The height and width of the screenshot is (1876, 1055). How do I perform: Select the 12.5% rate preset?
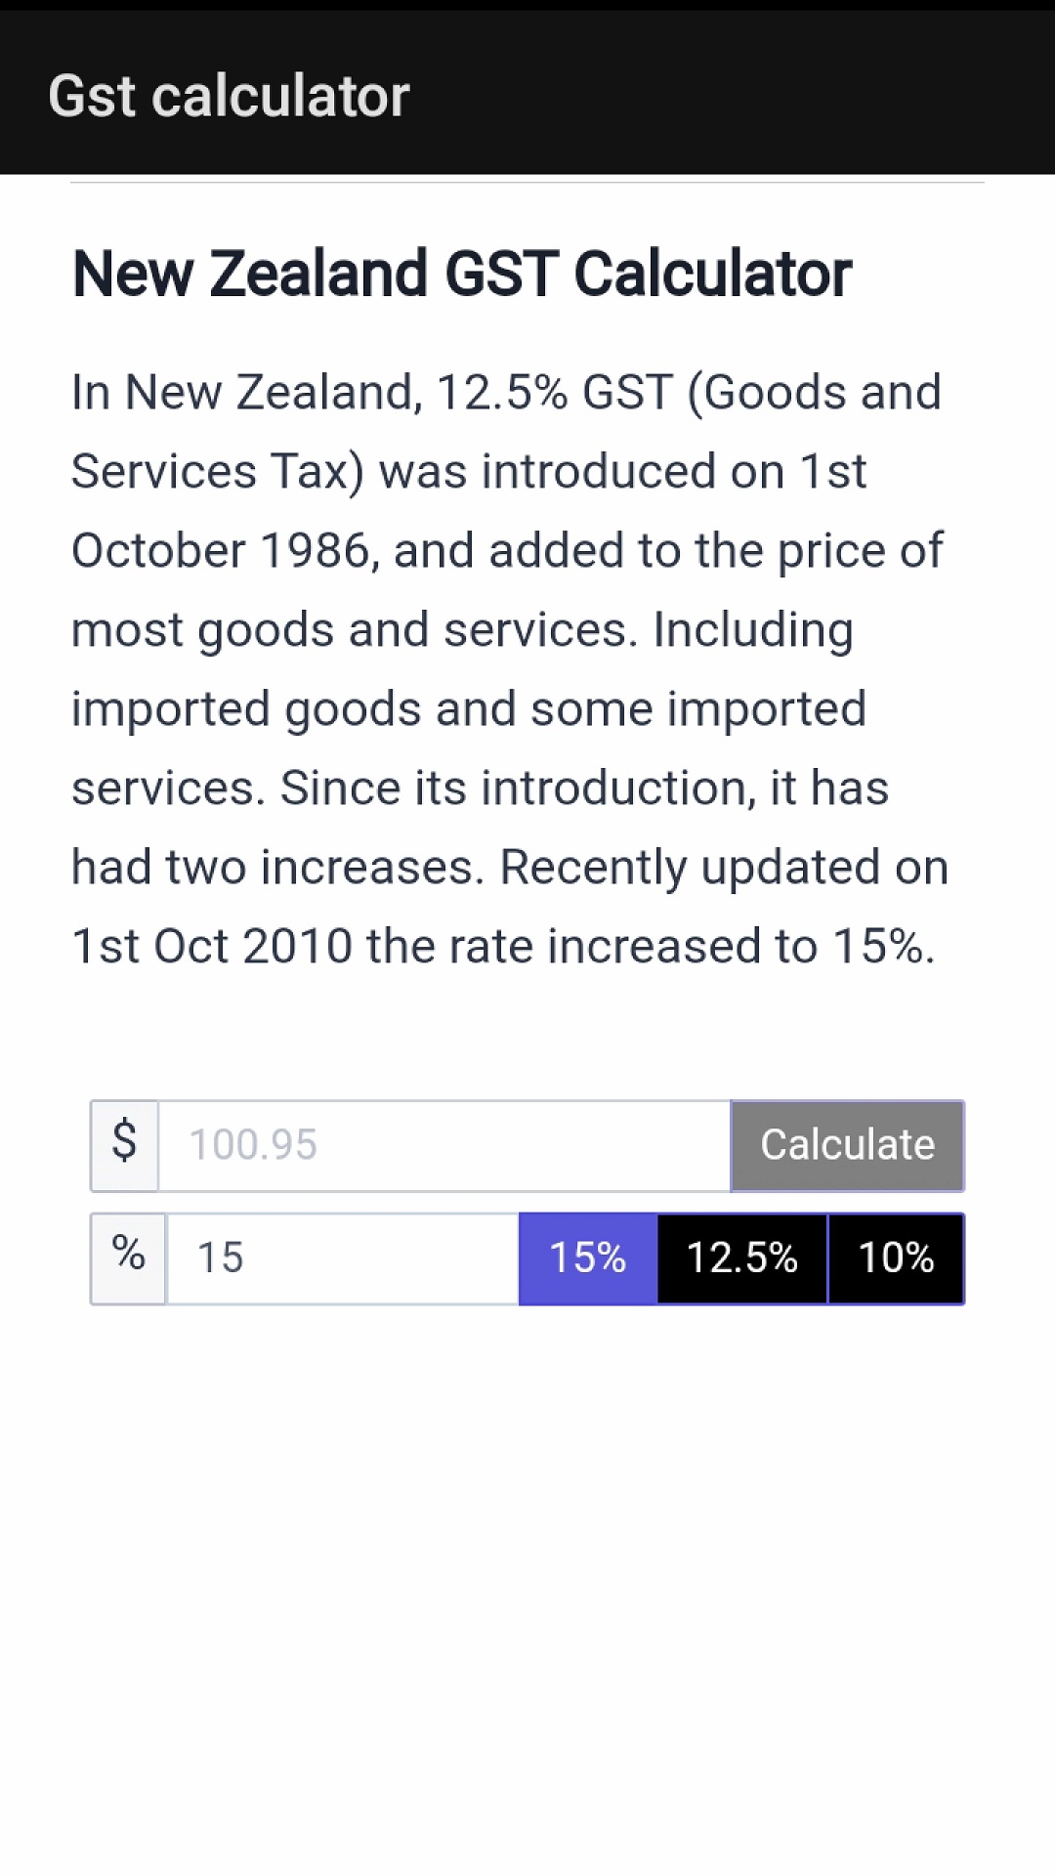coord(742,1258)
